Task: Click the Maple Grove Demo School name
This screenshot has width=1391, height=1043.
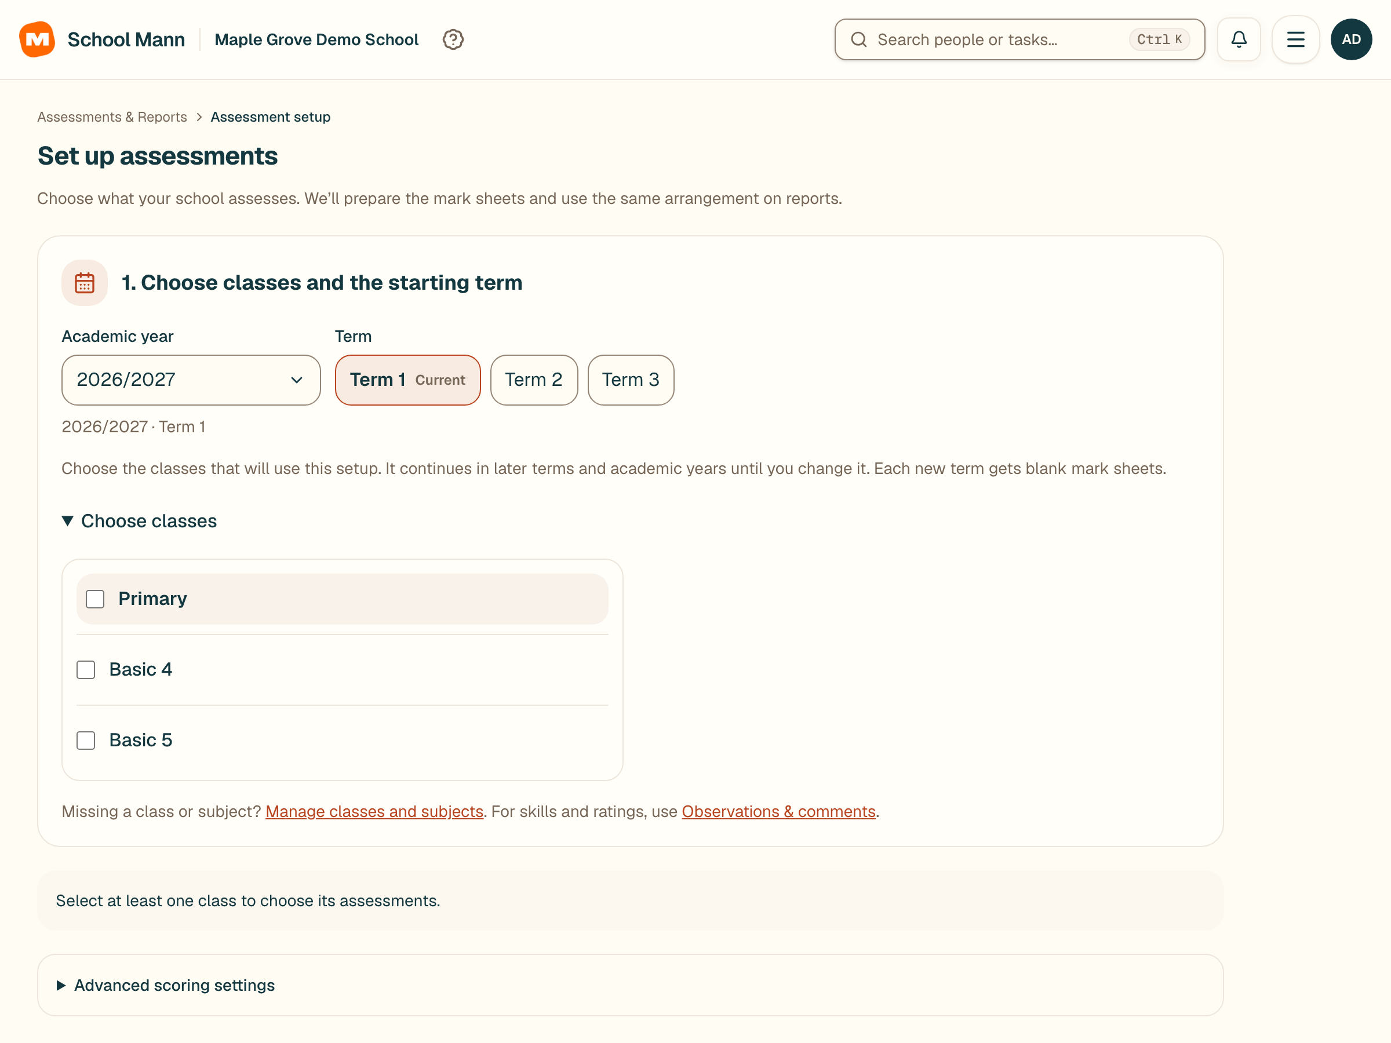Action: coord(316,39)
